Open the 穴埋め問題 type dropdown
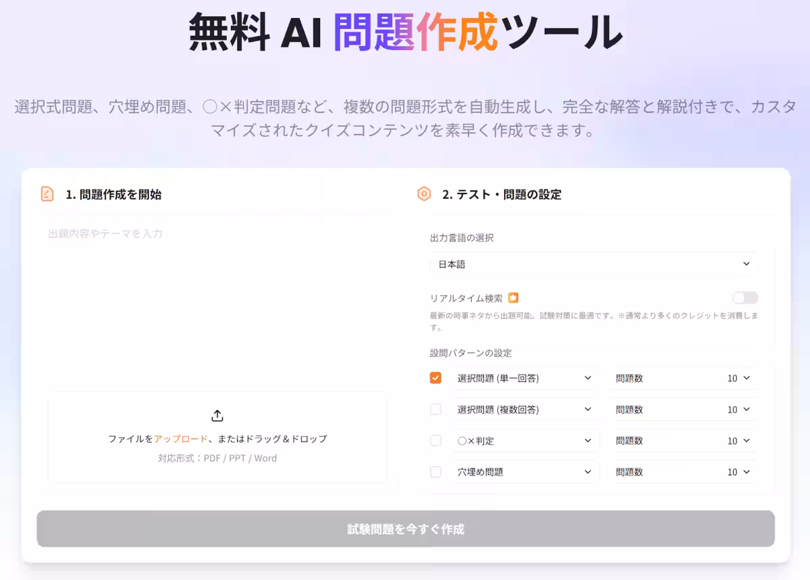 point(587,471)
